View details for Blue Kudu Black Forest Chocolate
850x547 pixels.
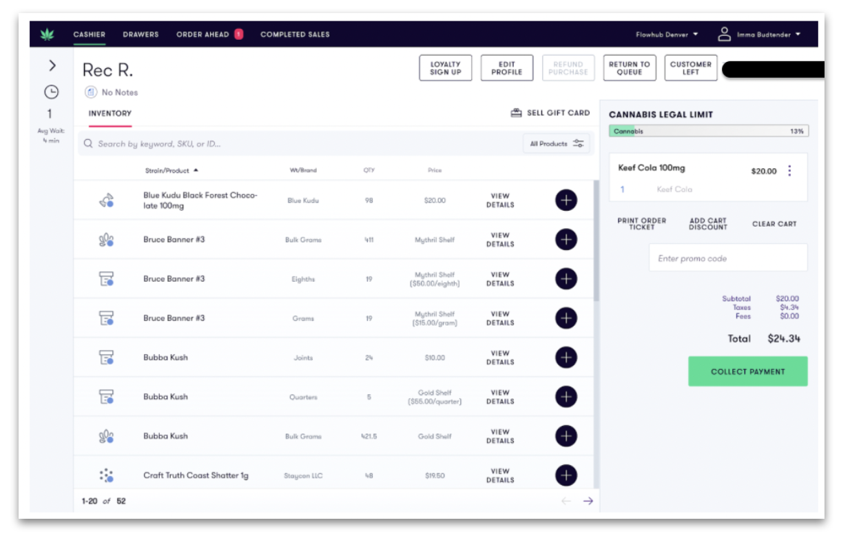[x=500, y=200]
